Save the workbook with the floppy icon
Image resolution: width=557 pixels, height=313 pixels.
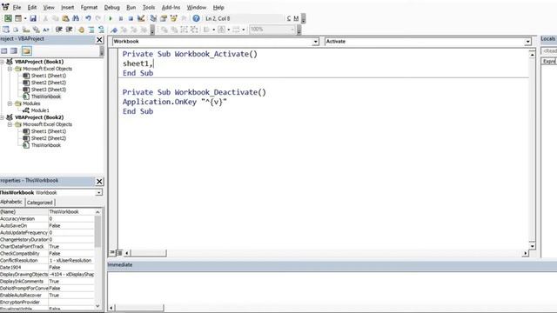click(33, 18)
